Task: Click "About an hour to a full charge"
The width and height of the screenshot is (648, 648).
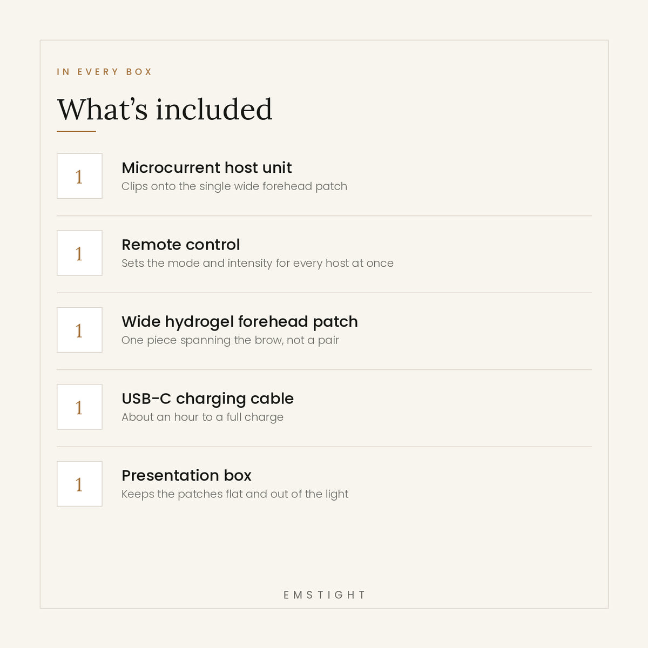Action: 202,417
